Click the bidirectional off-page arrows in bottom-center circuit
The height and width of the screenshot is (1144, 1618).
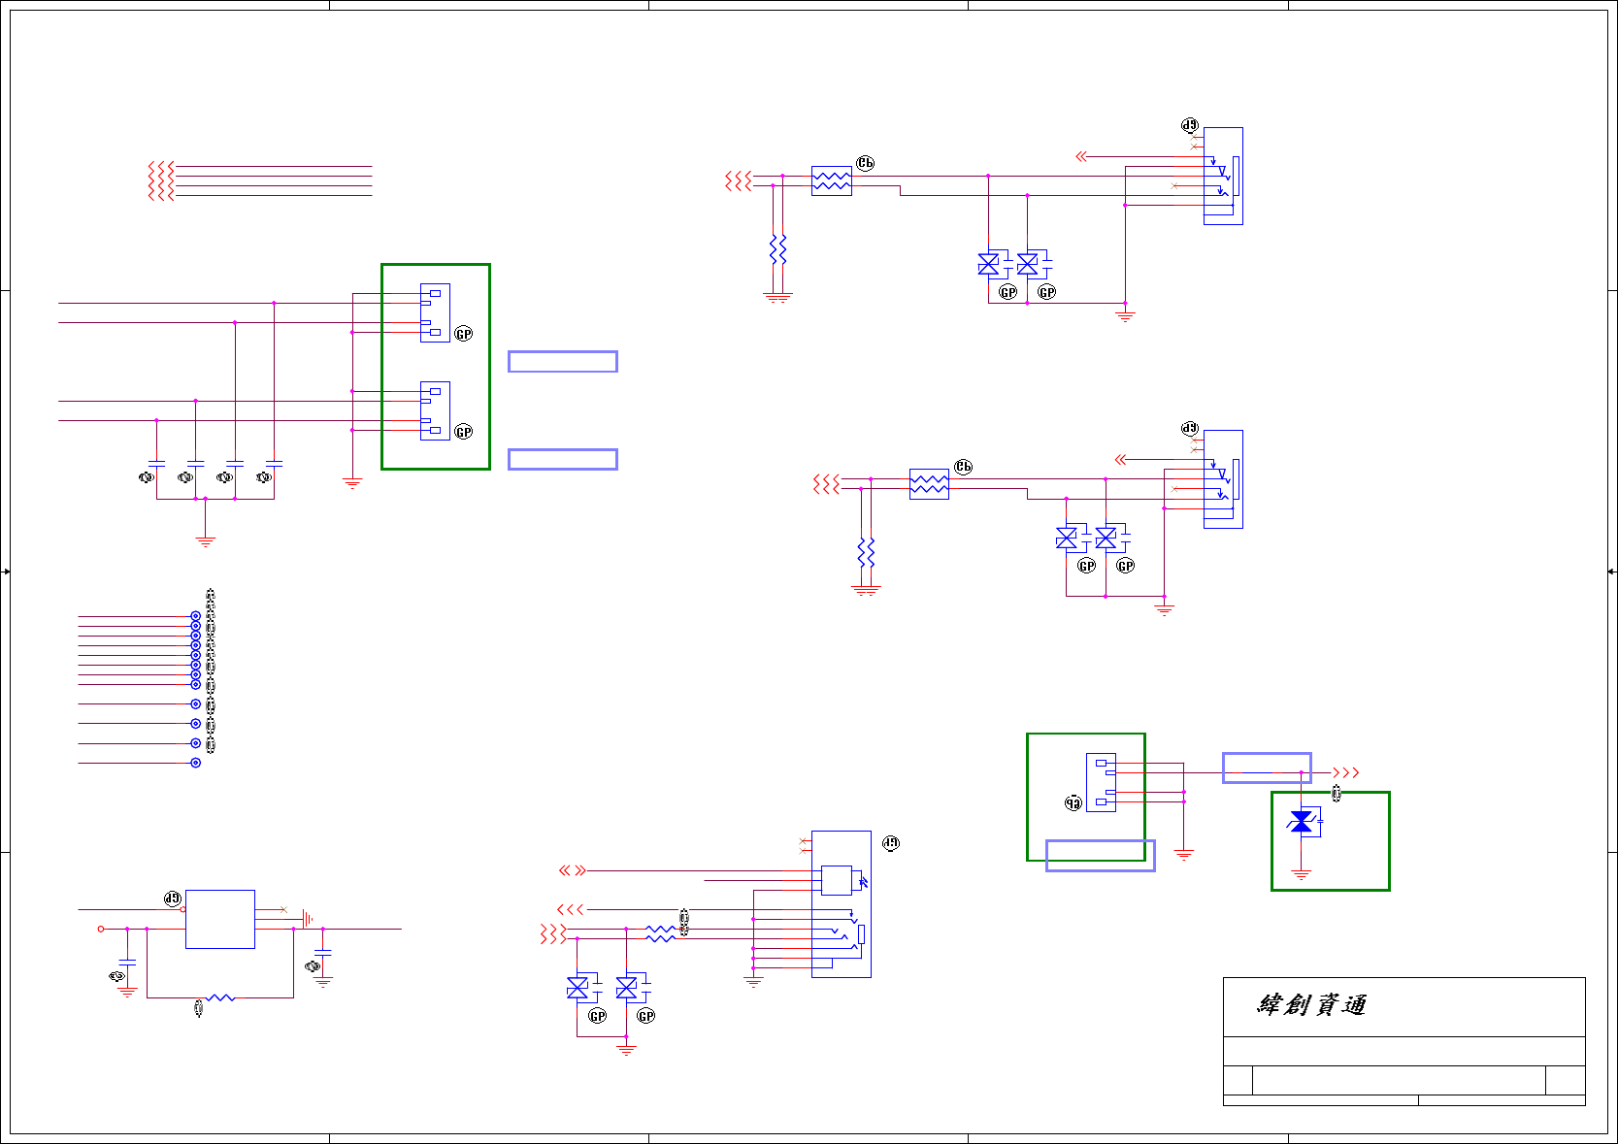pos(573,870)
